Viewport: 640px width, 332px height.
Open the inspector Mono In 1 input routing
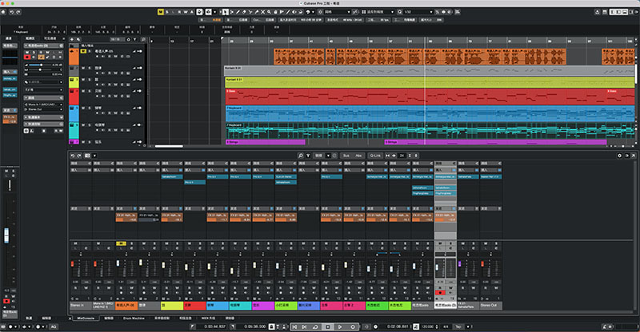tap(43, 105)
